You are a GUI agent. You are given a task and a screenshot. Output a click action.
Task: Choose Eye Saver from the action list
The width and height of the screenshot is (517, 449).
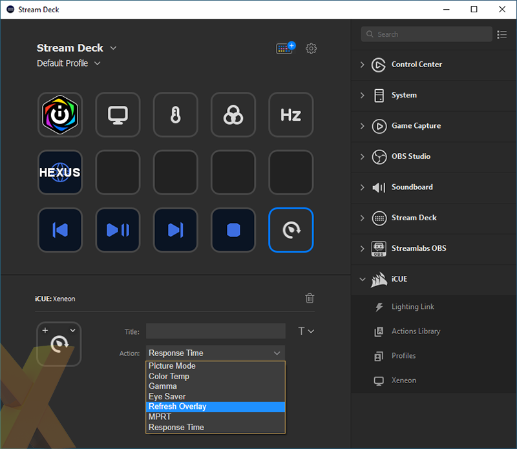[215, 396]
